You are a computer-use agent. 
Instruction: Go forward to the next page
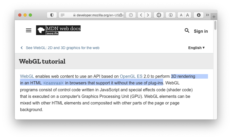[x=148, y=15]
